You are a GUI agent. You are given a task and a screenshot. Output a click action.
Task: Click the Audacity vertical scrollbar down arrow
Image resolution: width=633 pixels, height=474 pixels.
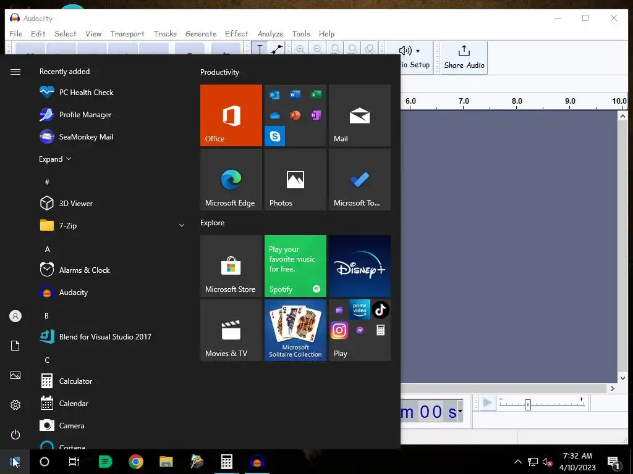pyautogui.click(x=622, y=378)
